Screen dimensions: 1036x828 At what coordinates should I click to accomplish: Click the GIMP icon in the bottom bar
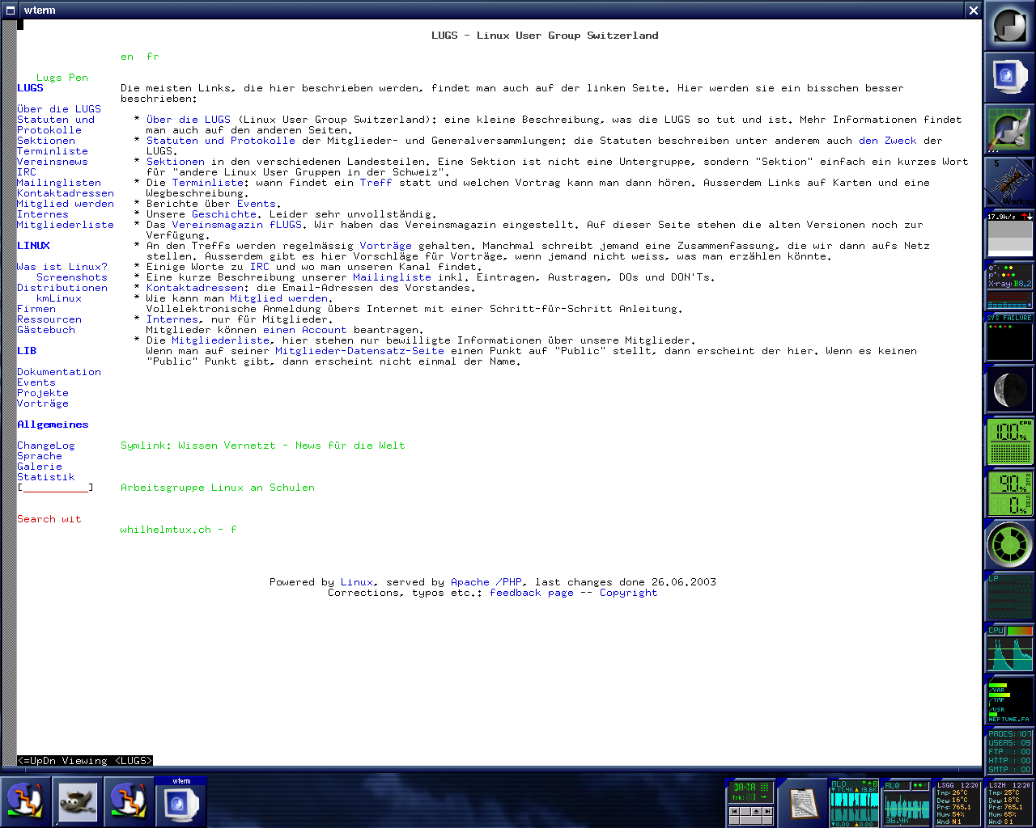[x=78, y=801]
